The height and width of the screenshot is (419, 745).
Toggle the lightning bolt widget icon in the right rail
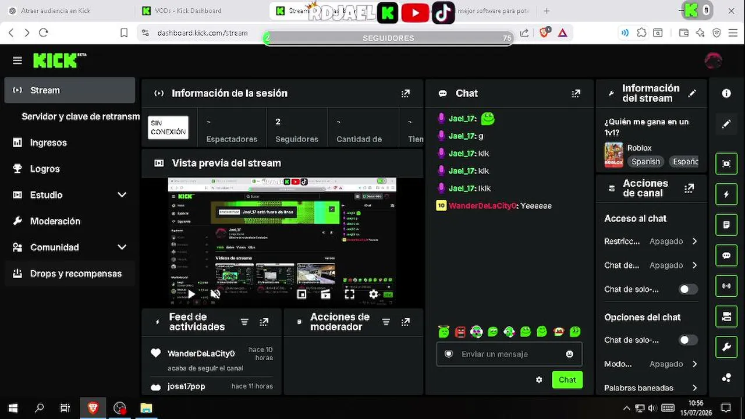click(726, 194)
